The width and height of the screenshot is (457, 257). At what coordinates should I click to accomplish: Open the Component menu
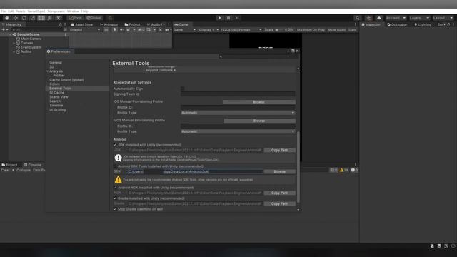click(x=56, y=11)
